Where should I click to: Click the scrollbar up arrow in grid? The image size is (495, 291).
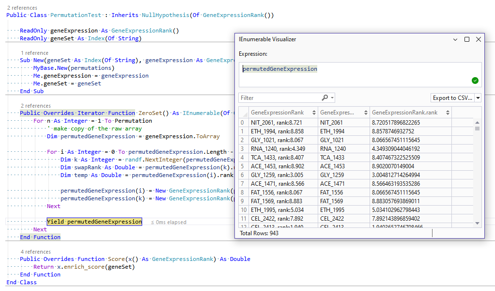click(478, 123)
